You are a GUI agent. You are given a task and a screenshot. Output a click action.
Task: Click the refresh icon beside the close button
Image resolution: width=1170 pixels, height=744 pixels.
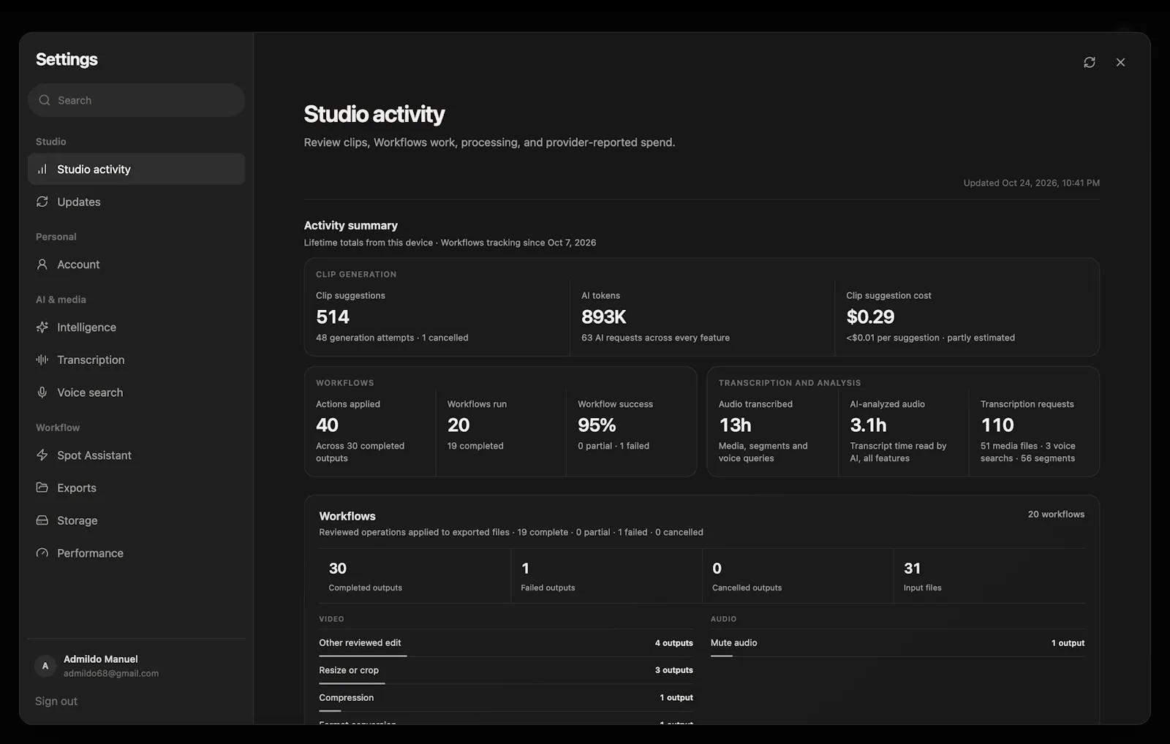click(x=1090, y=62)
